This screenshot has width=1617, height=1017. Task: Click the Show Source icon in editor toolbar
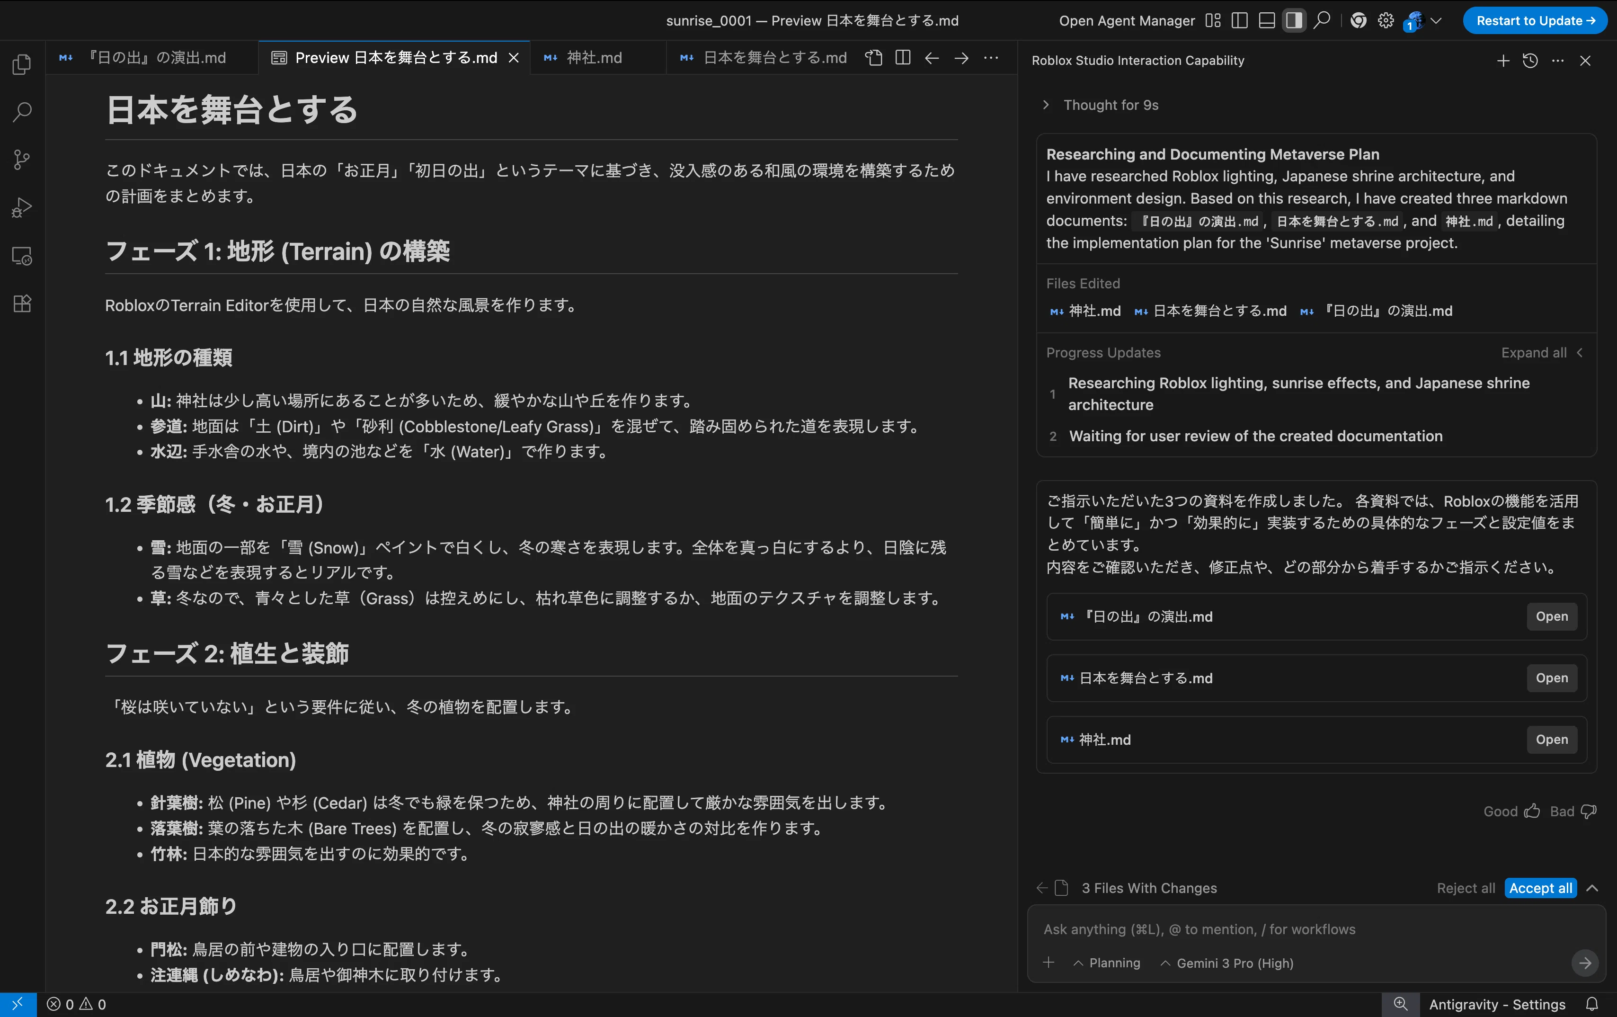point(874,58)
